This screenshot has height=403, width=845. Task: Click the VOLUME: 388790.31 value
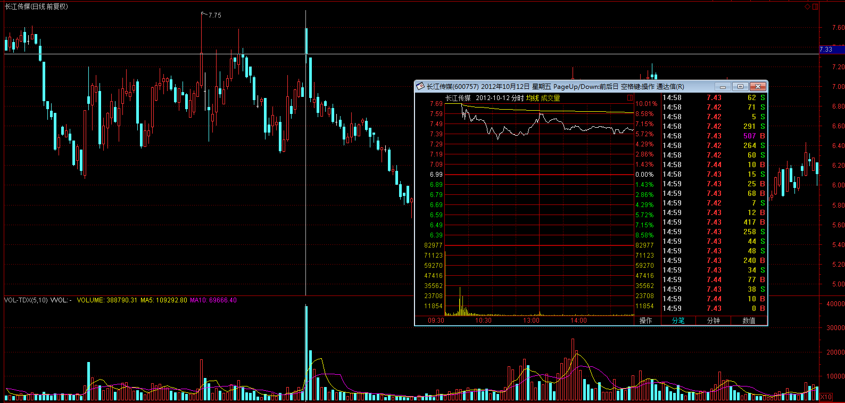click(107, 300)
